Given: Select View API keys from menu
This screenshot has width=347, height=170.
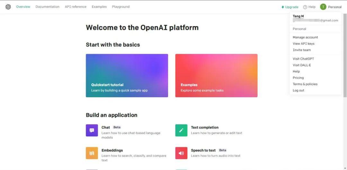Looking at the screenshot, I should (303, 44).
